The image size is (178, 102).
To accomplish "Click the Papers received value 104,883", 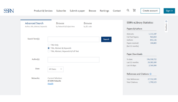I will 153,43.
